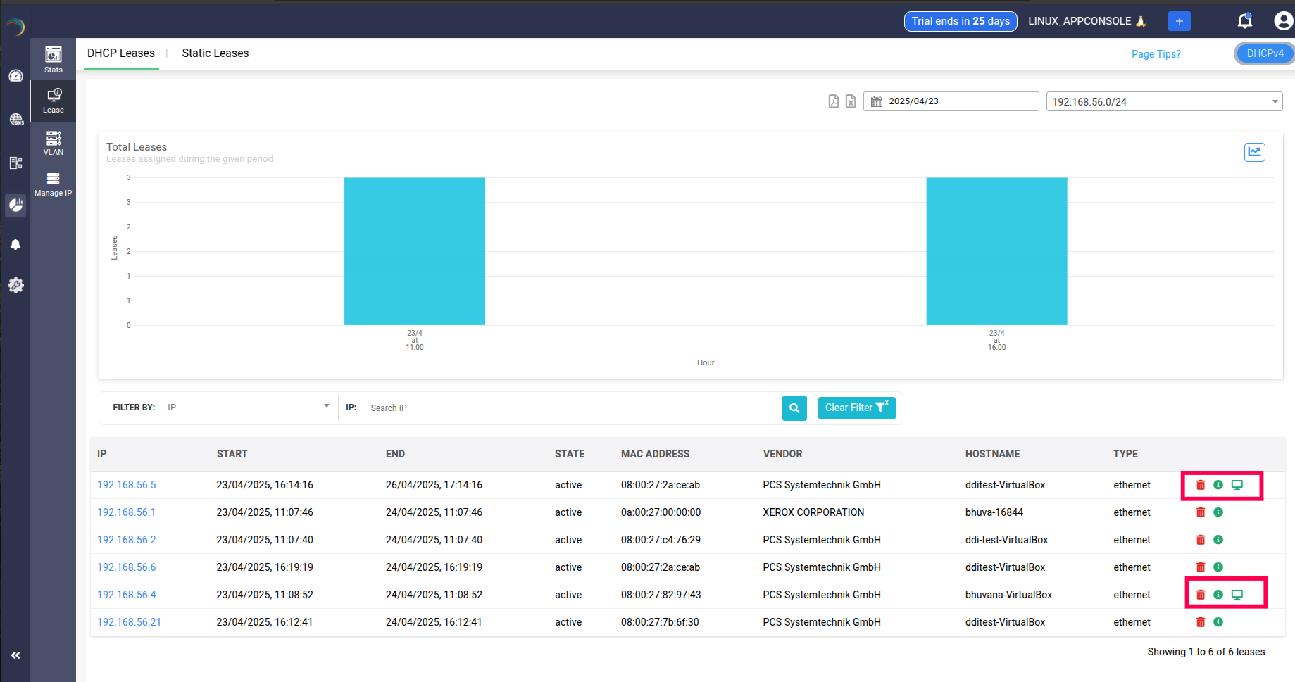Screen dimensions: 1295x682
Task: Toggle the DHCPv4 protocol switch
Action: 1264,53
